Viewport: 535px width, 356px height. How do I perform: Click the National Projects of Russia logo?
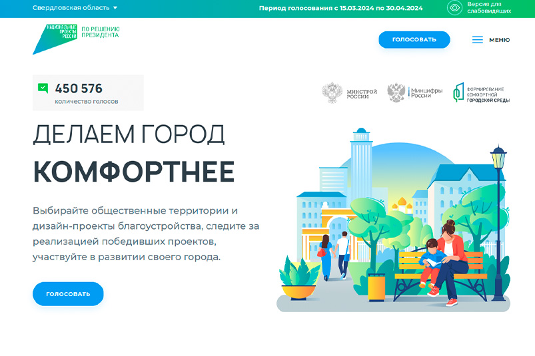click(55, 39)
